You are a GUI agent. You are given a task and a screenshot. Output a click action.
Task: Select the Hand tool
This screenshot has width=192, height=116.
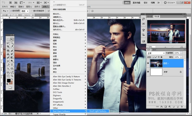tap(8, 76)
